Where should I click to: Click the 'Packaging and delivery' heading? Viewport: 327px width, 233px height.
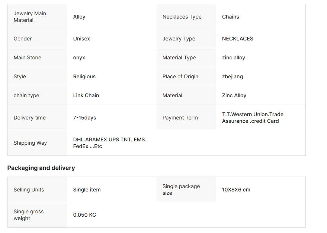[41, 168]
